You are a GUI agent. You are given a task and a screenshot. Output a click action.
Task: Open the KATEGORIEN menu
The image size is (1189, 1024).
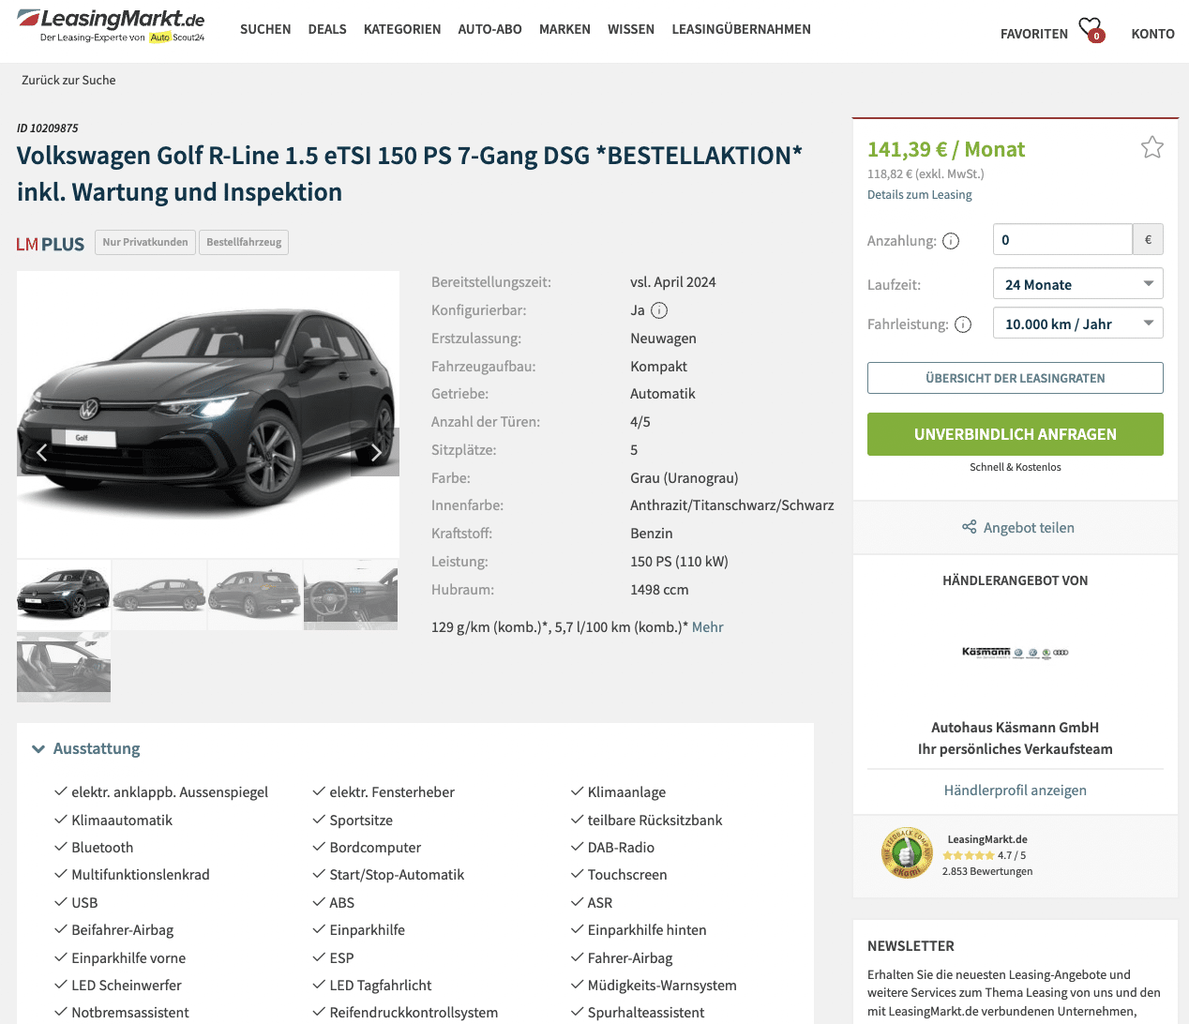pyautogui.click(x=402, y=29)
